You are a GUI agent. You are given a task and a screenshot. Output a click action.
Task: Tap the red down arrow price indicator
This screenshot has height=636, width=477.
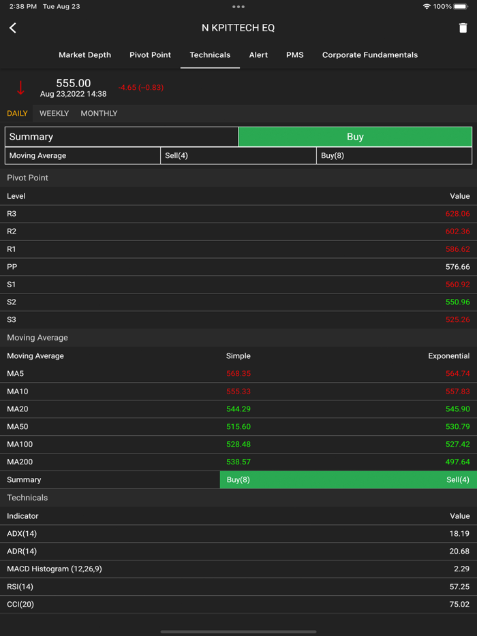coord(20,88)
